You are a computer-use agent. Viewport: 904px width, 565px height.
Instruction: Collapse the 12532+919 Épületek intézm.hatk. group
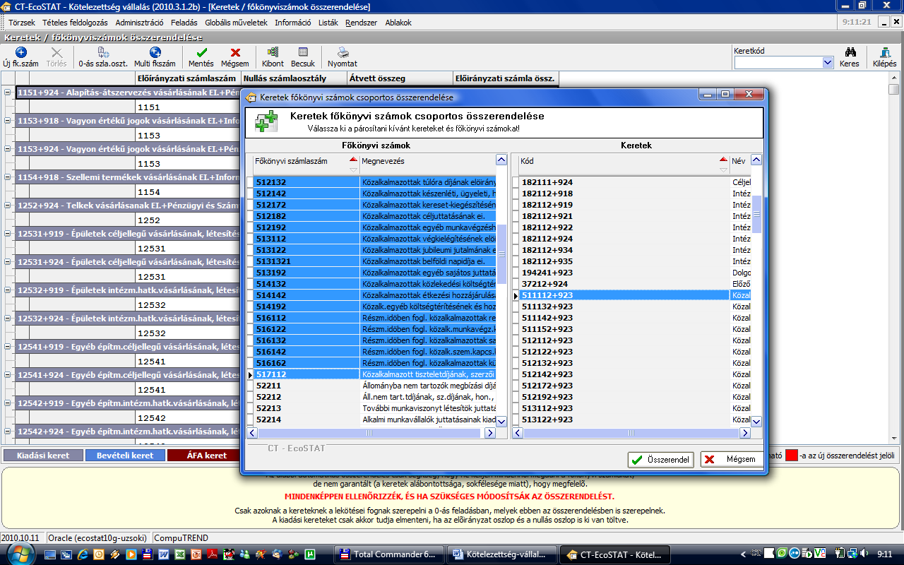pos(8,290)
